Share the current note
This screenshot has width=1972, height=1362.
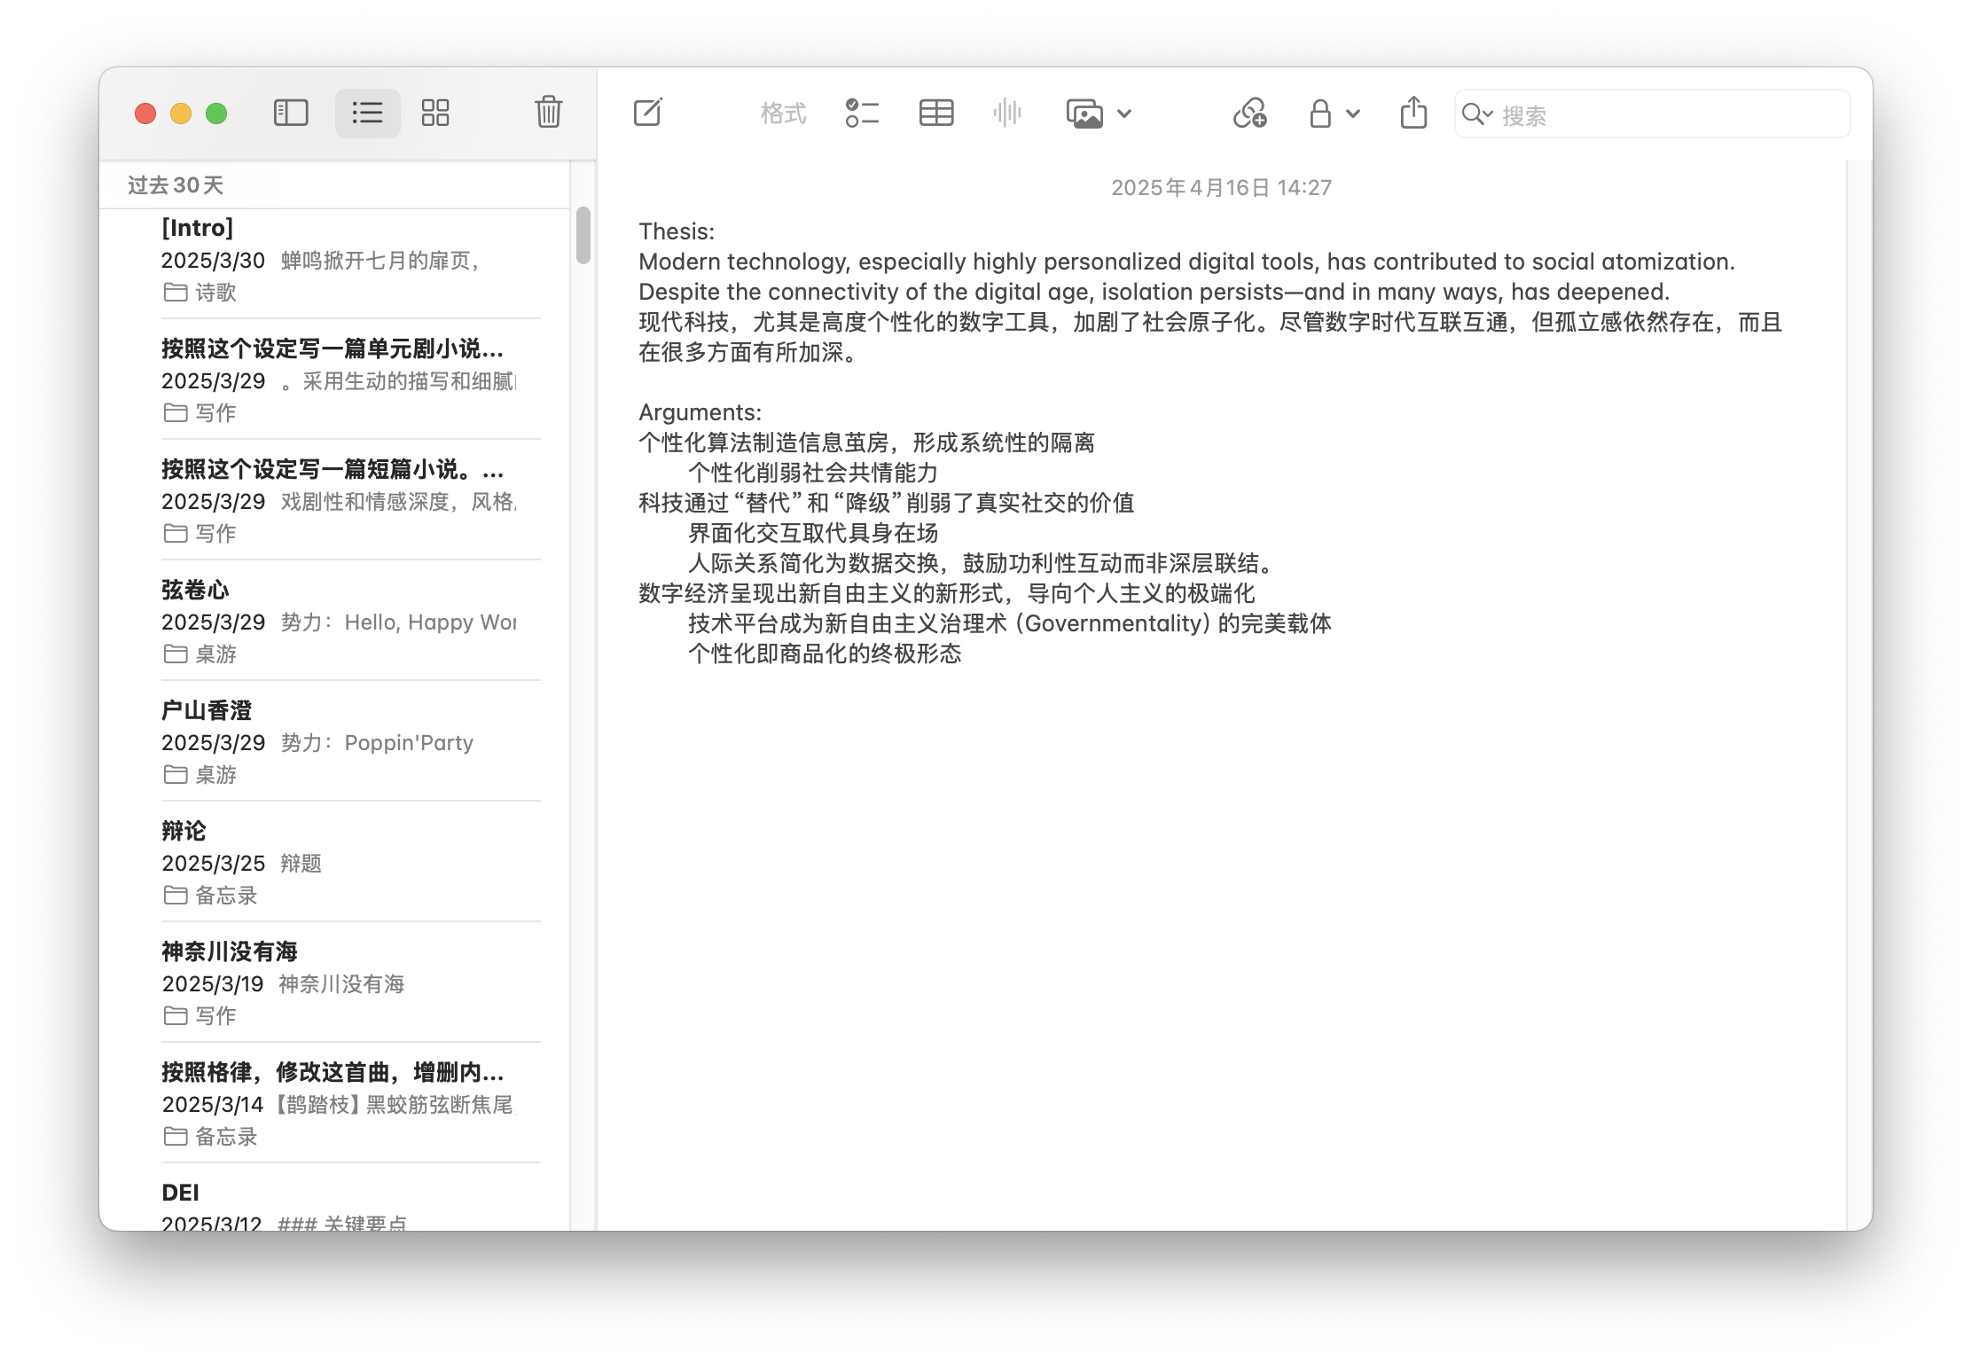coord(1413,113)
